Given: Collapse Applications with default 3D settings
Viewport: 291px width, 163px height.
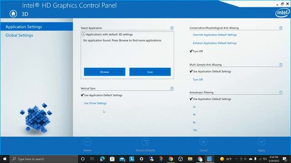Looking at the screenshot, I should tap(83, 34).
